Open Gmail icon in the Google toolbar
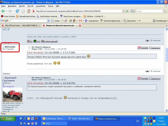The width and height of the screenshot is (168, 126). click(80, 21)
